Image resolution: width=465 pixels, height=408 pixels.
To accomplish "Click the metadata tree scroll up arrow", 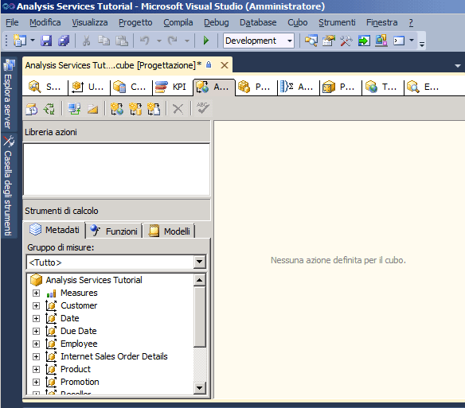I will click(200, 280).
